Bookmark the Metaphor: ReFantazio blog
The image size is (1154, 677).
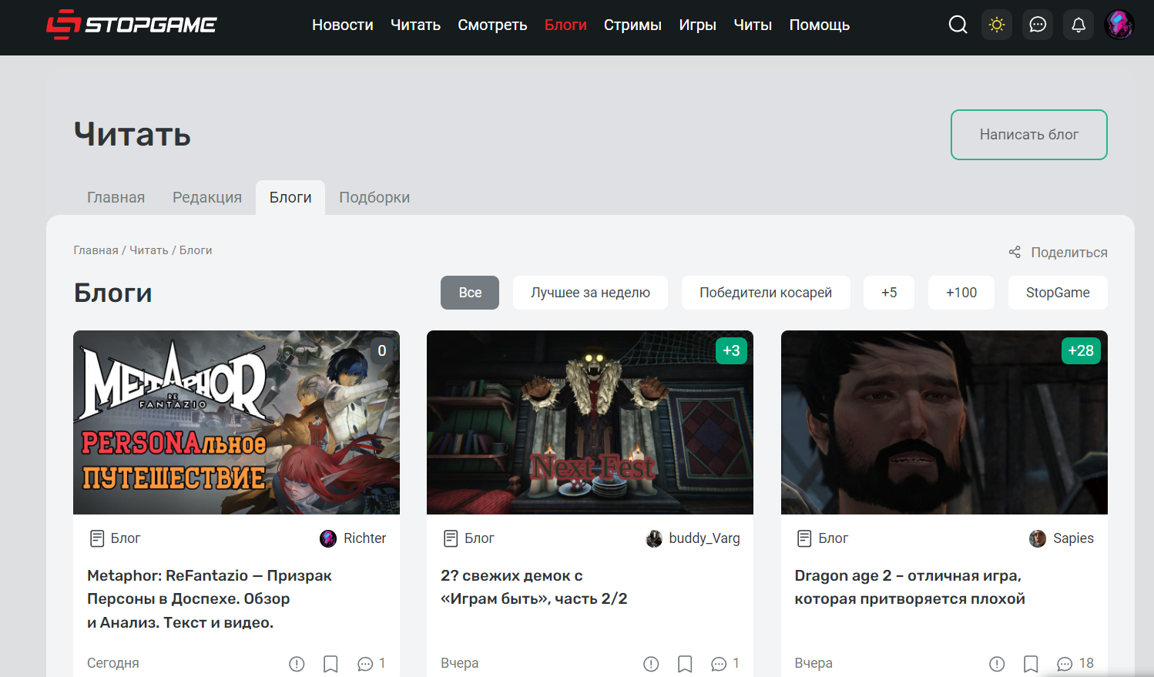tap(330, 664)
